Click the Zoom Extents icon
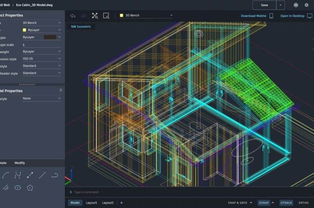314x208 pixels. 95,15
